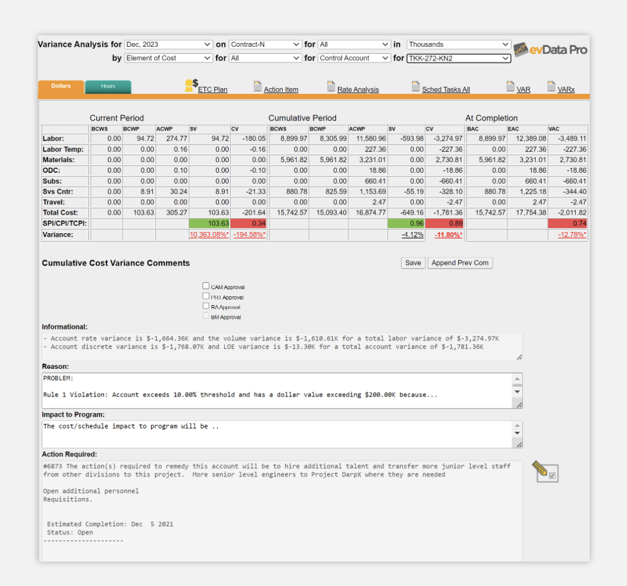Click the Total Cost row label
This screenshot has height=586, width=627.
click(x=60, y=213)
